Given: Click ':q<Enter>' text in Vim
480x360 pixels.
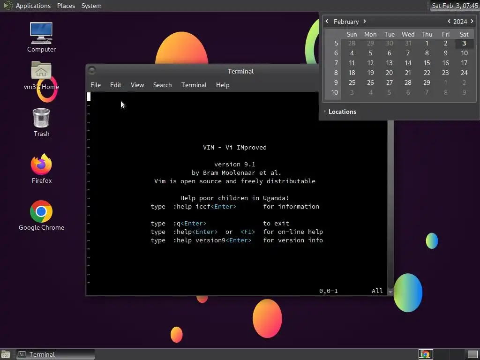Looking at the screenshot, I should (190, 223).
